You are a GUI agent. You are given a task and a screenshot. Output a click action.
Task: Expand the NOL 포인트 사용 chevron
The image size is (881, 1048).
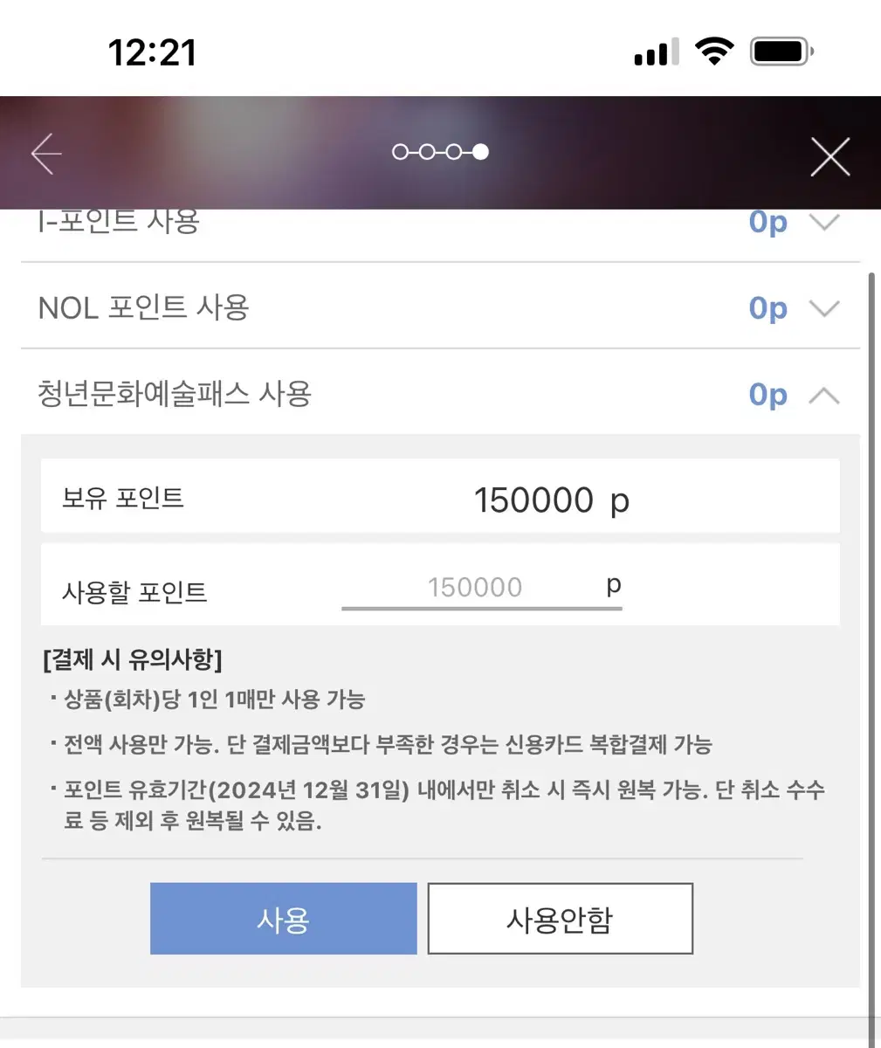[824, 308]
